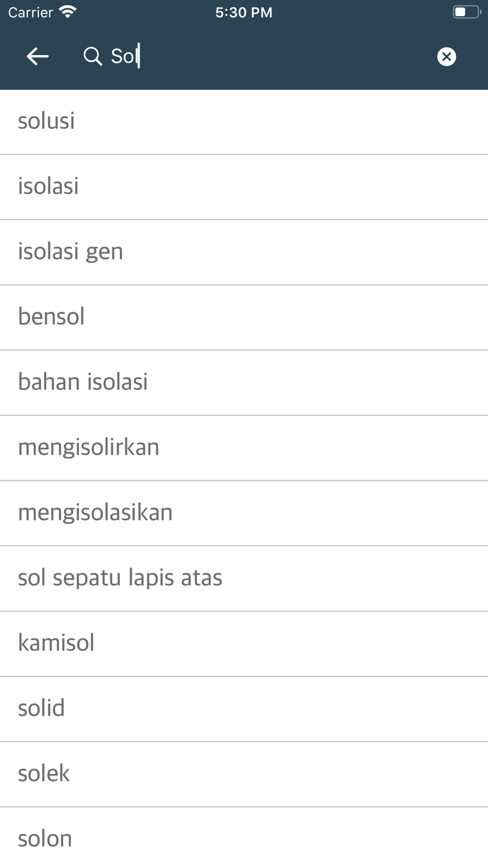Tap the back arrow icon
Screen dimensions: 488x868
tap(38, 56)
